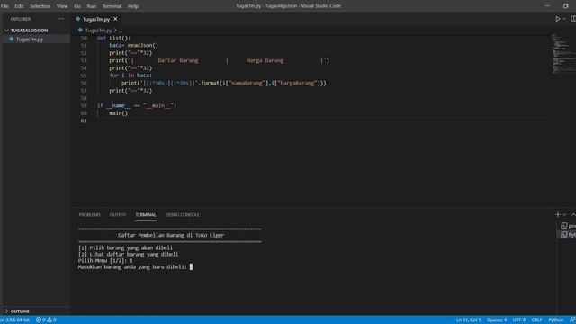Click the feedback icon in status bar
This screenshot has height=324, width=576.
[x=572, y=319]
